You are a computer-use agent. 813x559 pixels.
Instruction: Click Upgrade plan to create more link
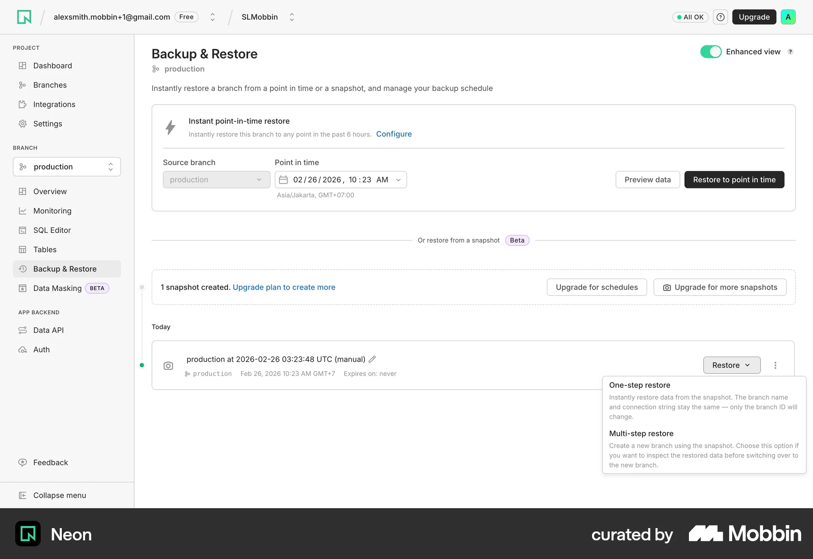click(284, 287)
